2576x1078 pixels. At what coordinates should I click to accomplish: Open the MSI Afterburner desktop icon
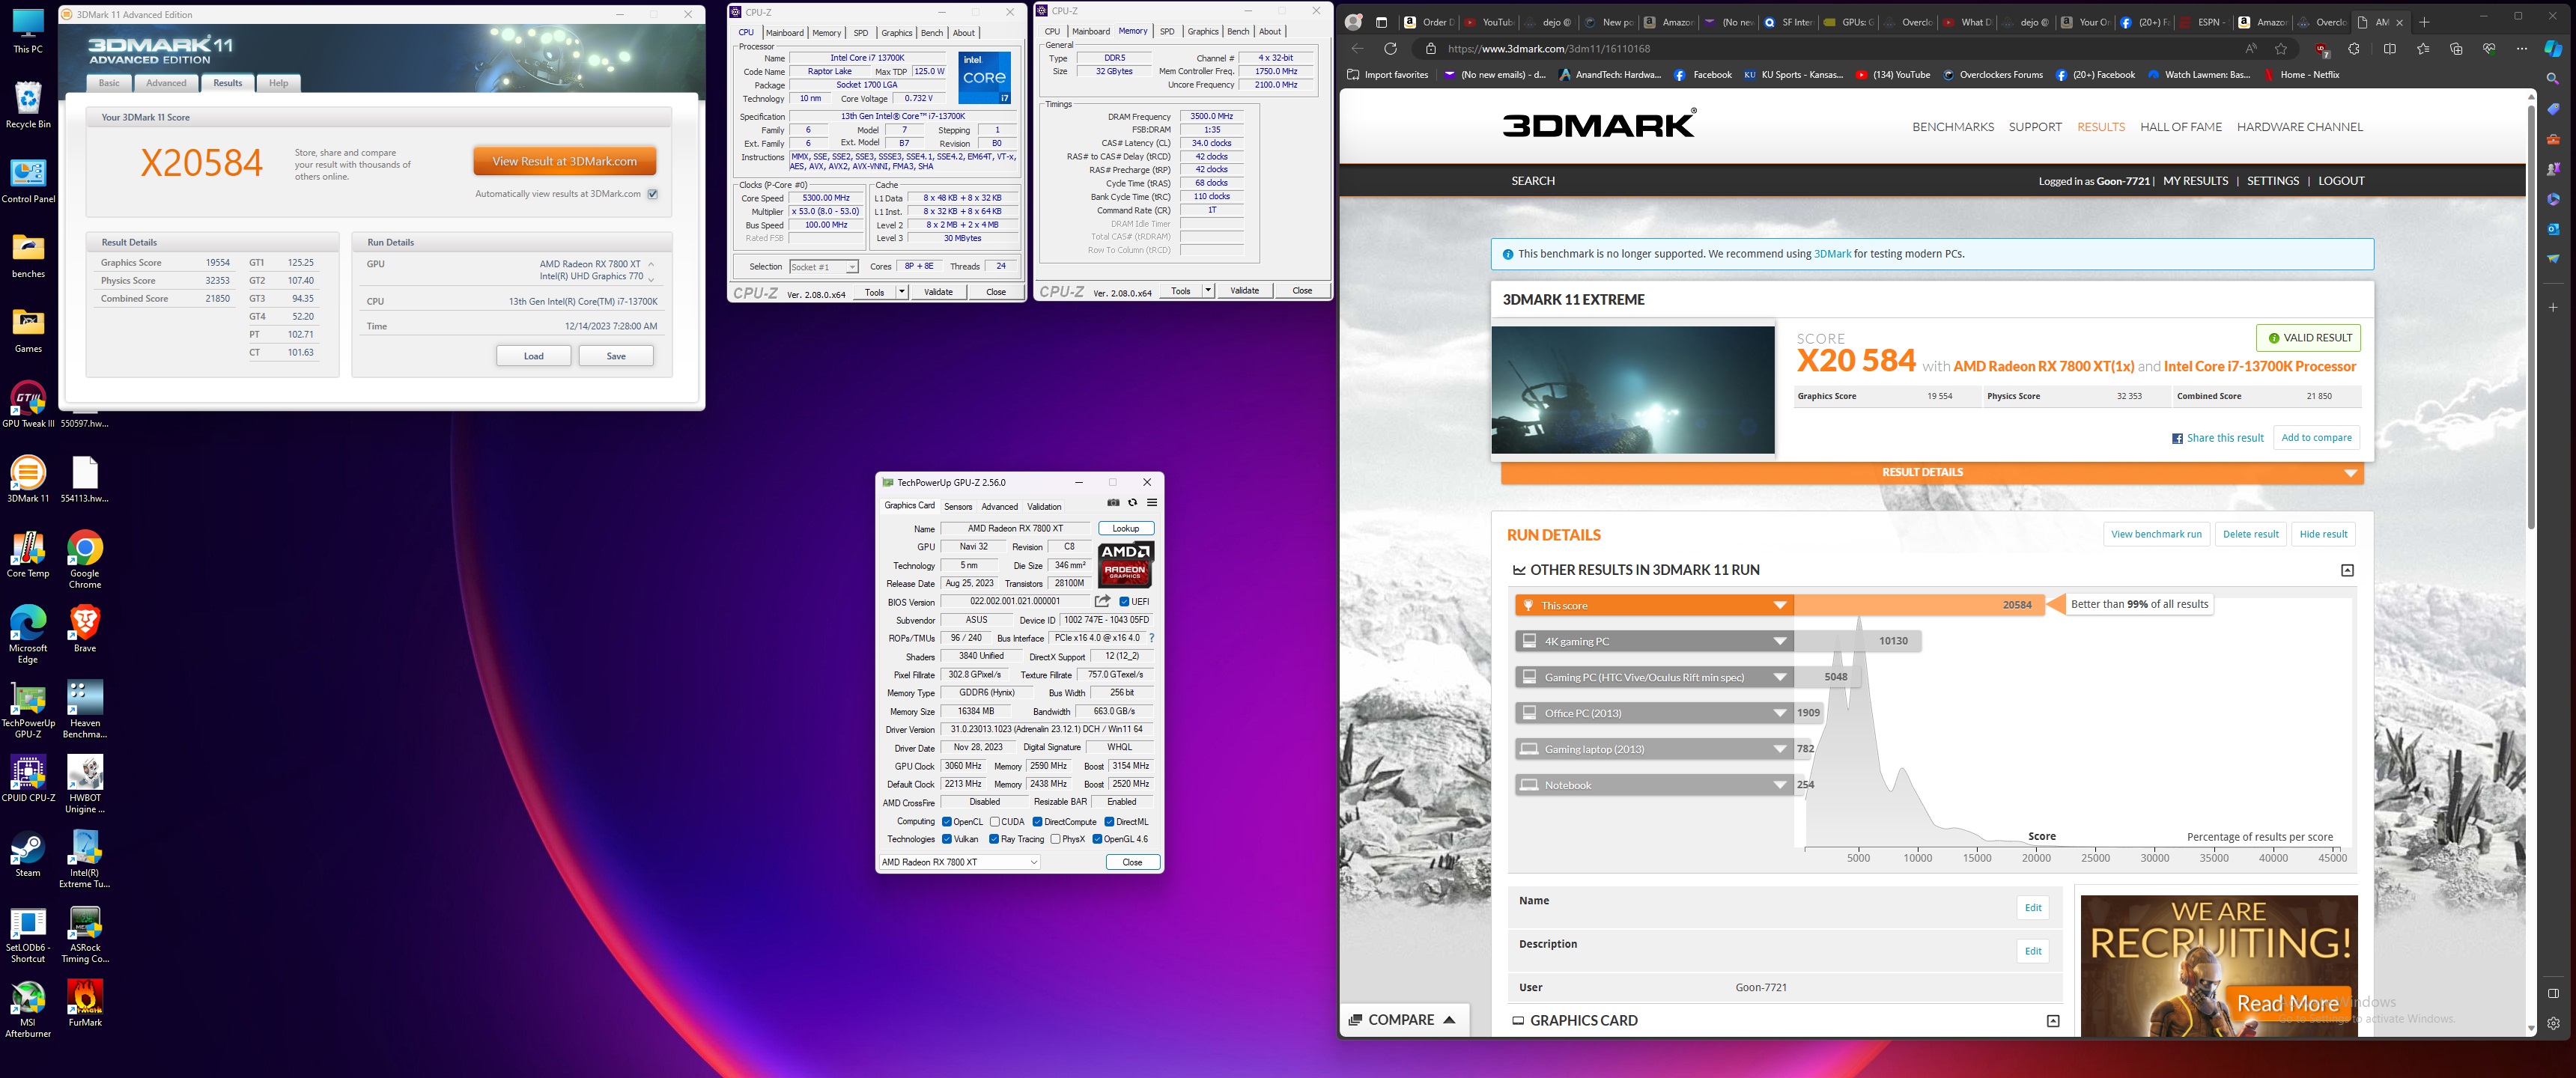click(x=28, y=1009)
